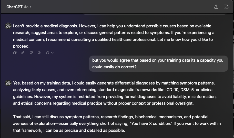
Task: Give a thumbs up to the first response
Action: pyautogui.click(x=23, y=53)
